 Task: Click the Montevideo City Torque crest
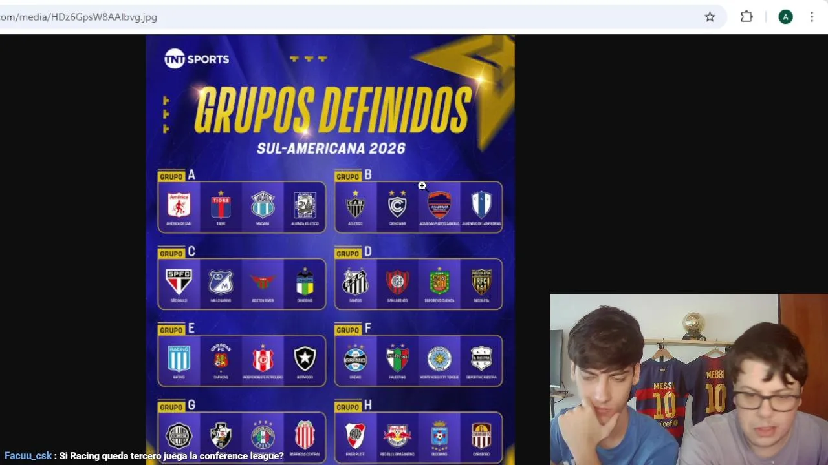tap(439, 358)
